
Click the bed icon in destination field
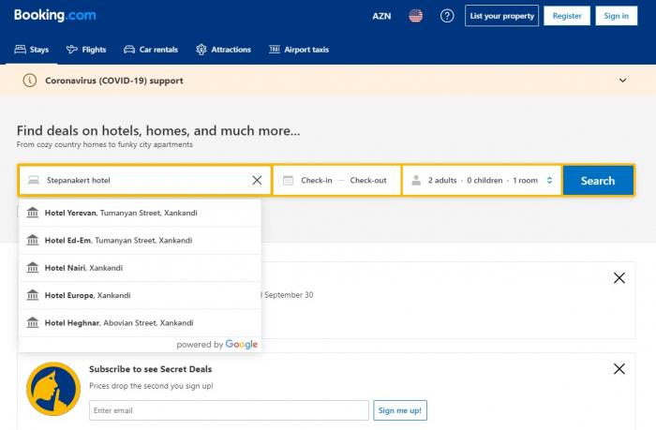coord(34,180)
